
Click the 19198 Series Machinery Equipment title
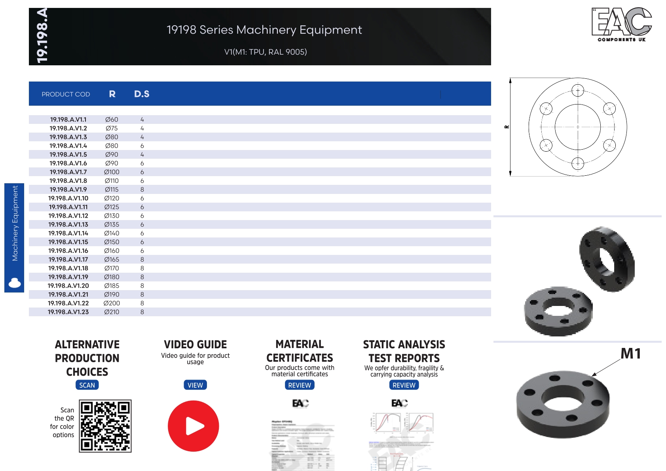264,30
